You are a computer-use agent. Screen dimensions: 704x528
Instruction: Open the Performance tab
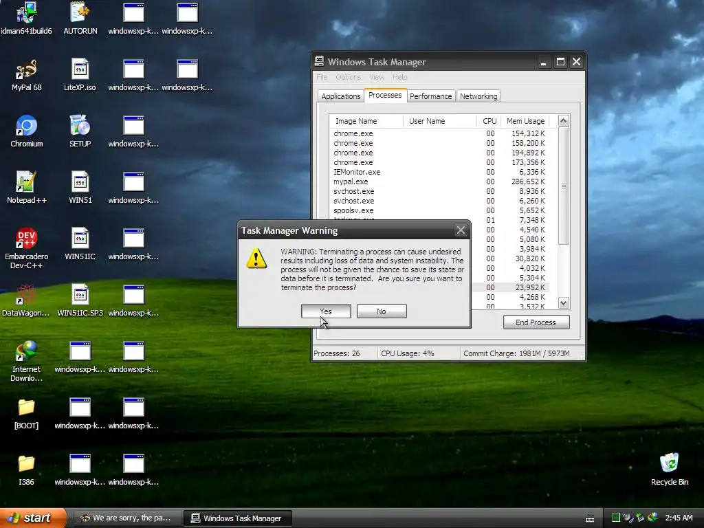pyautogui.click(x=430, y=96)
